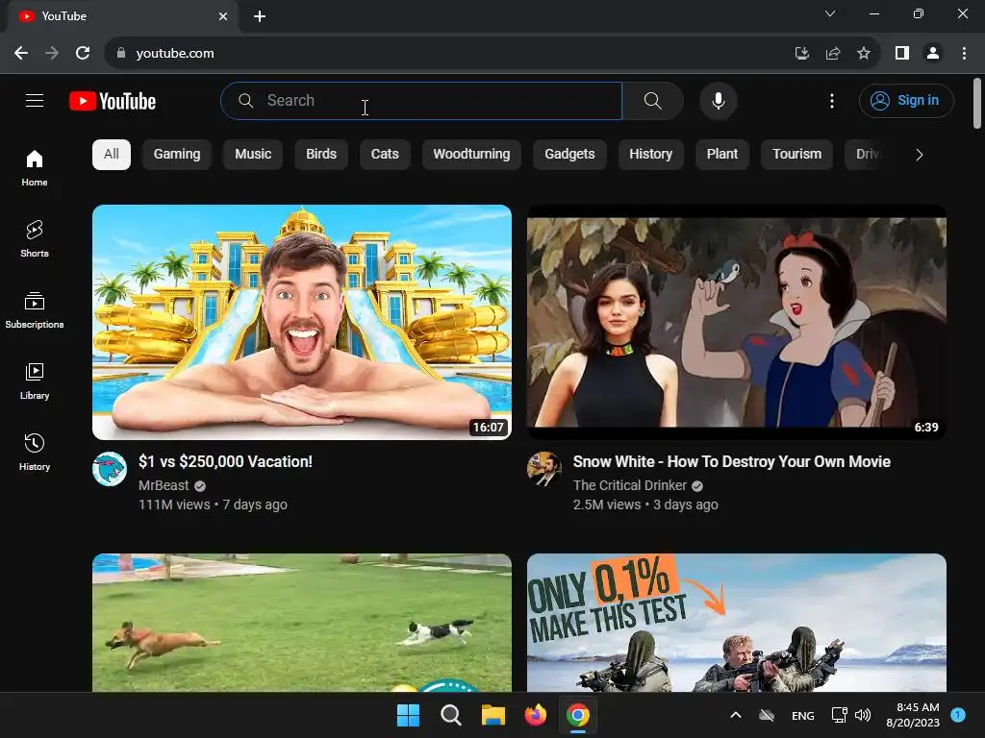The image size is (985, 738).
Task: Go forward in the browser
Action: pos(52,54)
